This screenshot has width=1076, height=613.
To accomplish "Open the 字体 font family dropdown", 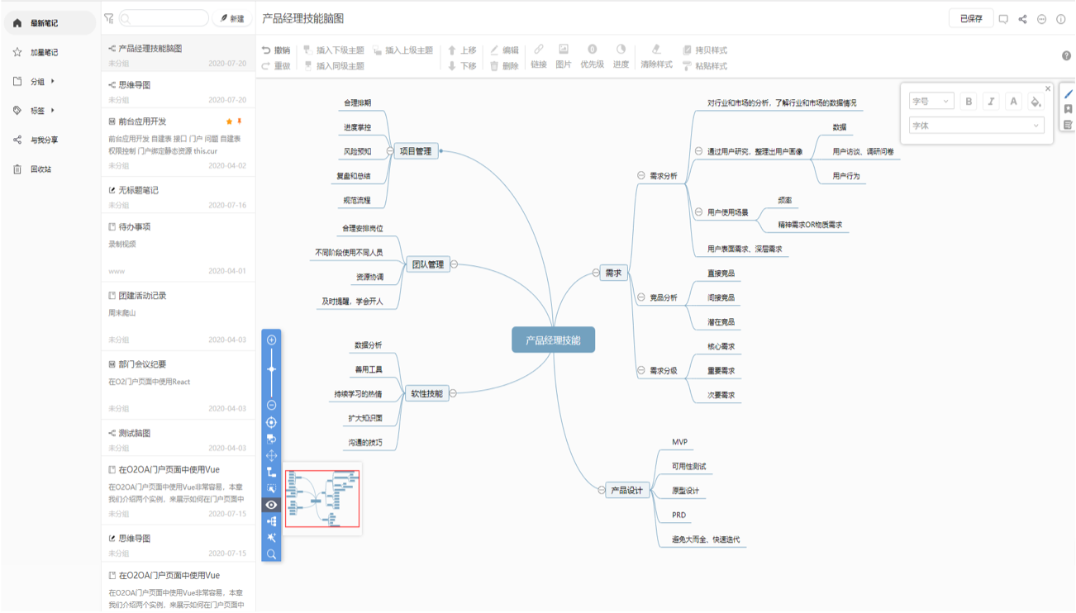I will pyautogui.click(x=976, y=126).
